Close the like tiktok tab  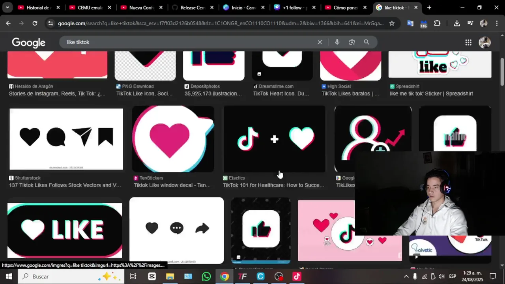click(x=416, y=7)
